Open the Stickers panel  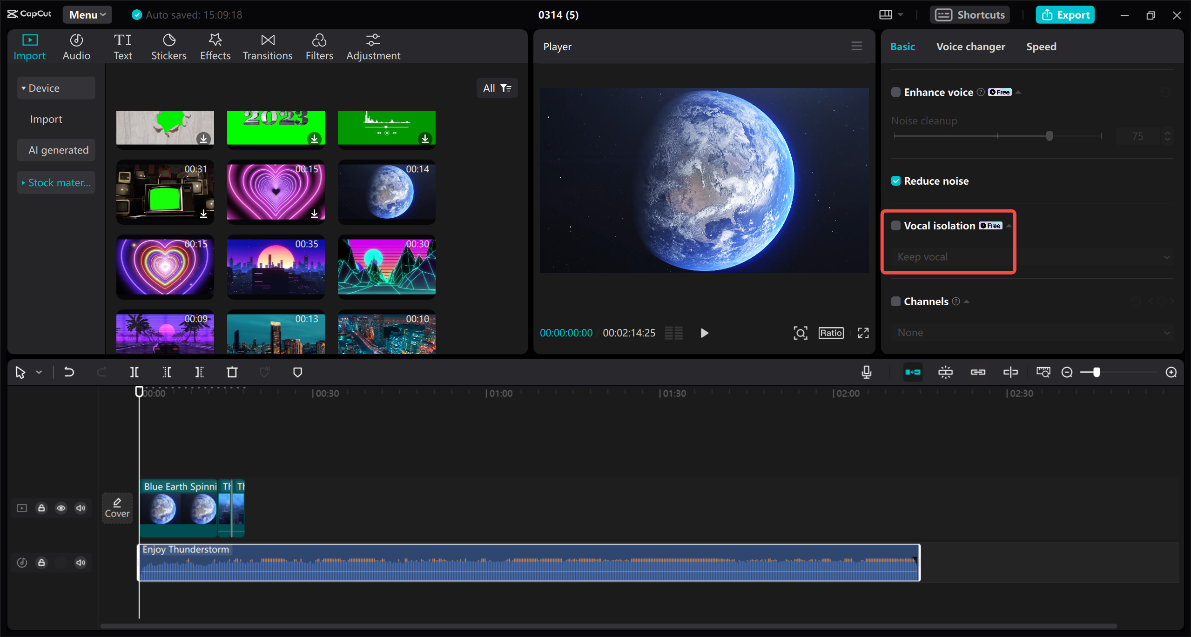[x=169, y=46]
